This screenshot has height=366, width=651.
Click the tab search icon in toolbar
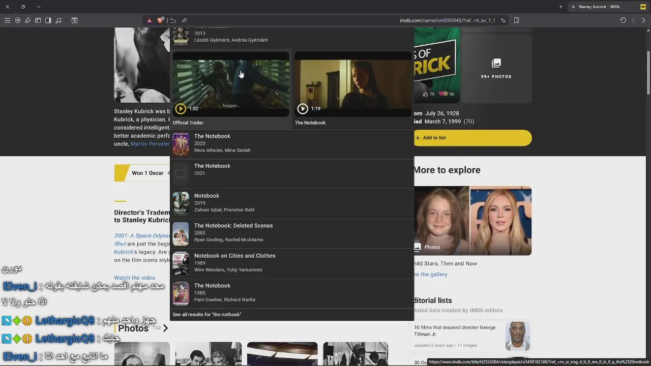pyautogui.click(x=74, y=20)
